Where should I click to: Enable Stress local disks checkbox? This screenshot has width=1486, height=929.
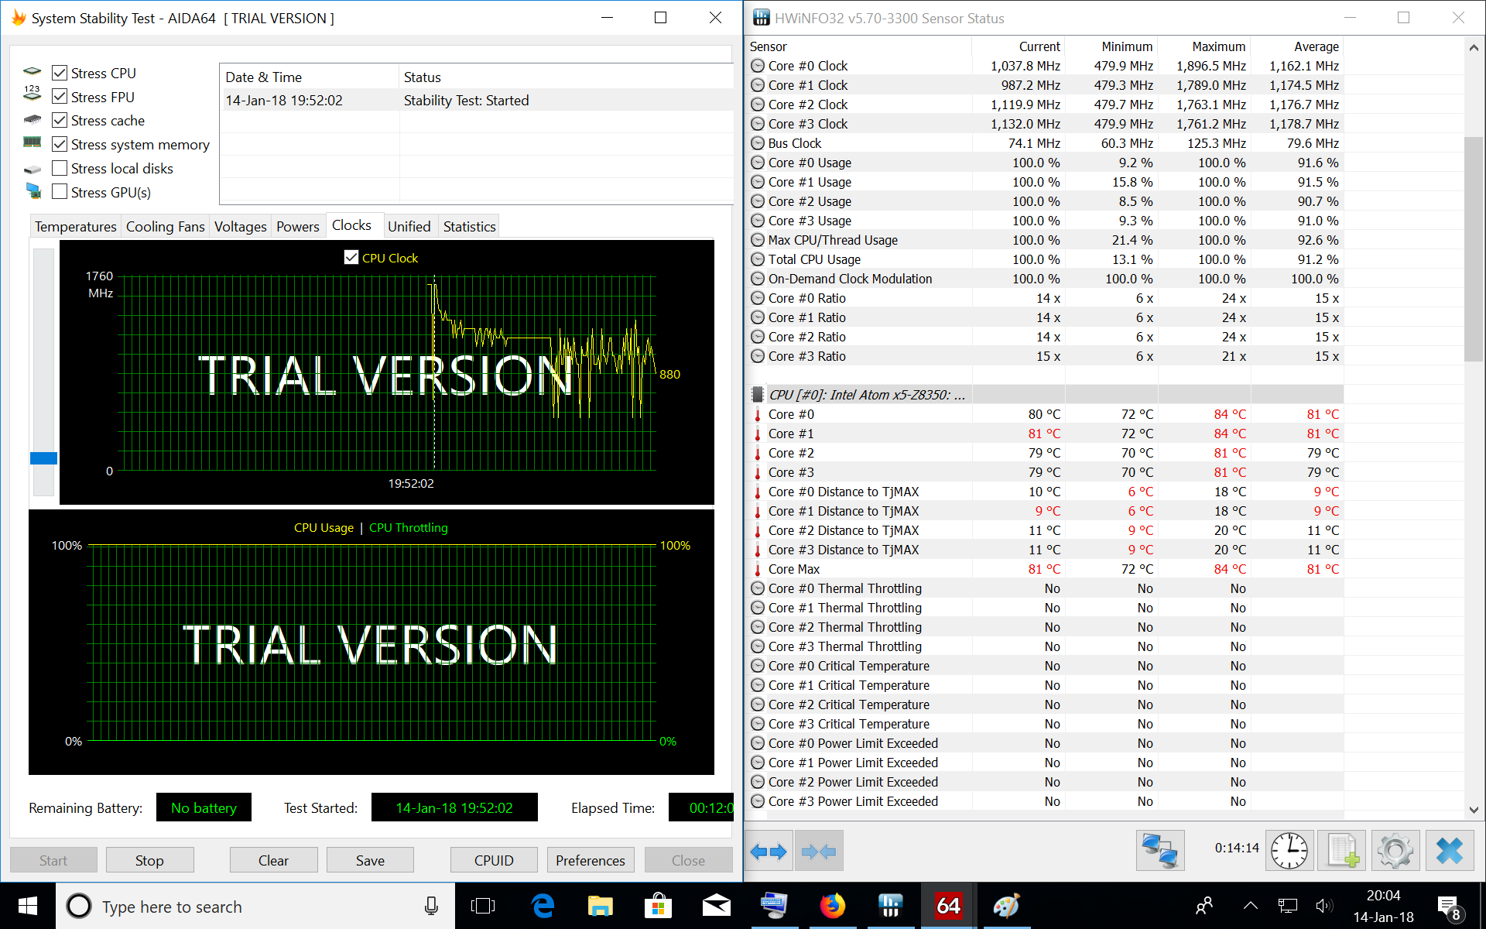[x=60, y=168]
